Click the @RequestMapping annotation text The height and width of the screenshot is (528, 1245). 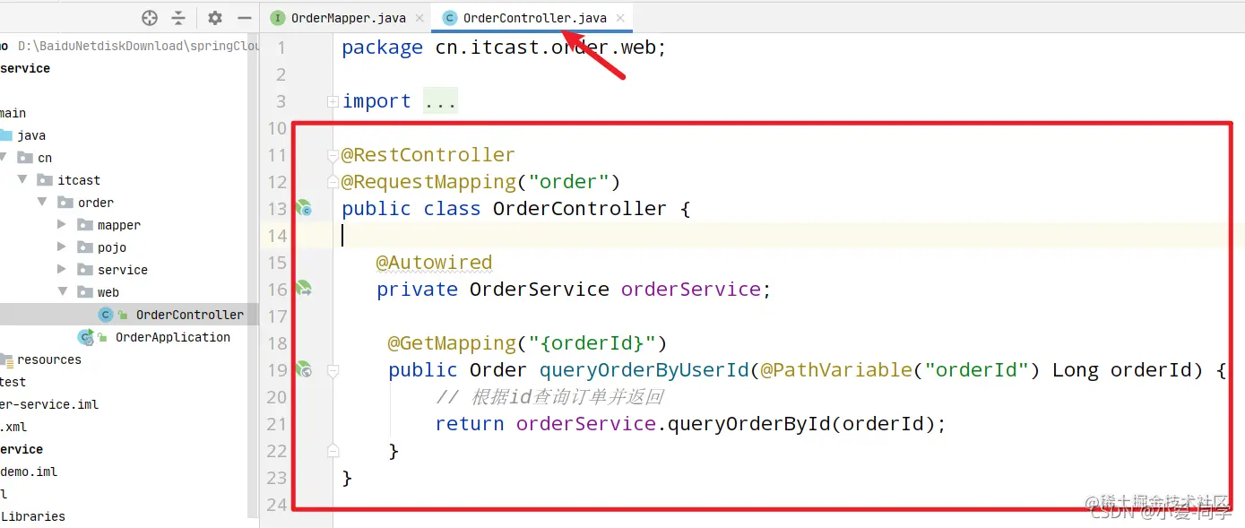pos(428,182)
